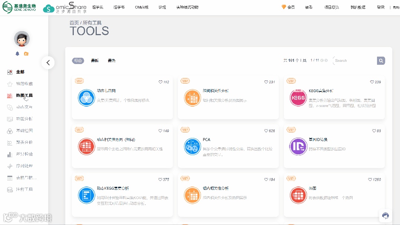This screenshot has width=400, height=225.
Task: Open the PCA tool title
Action: 206,140
